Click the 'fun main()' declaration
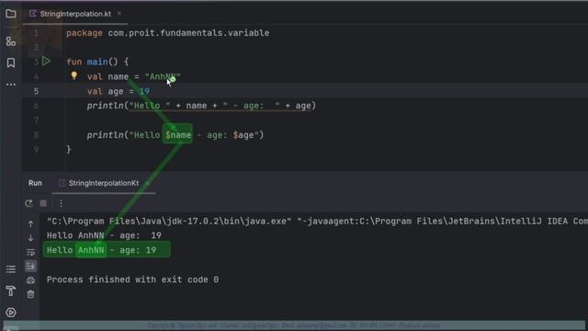The image size is (588, 331). pyautogui.click(x=97, y=62)
